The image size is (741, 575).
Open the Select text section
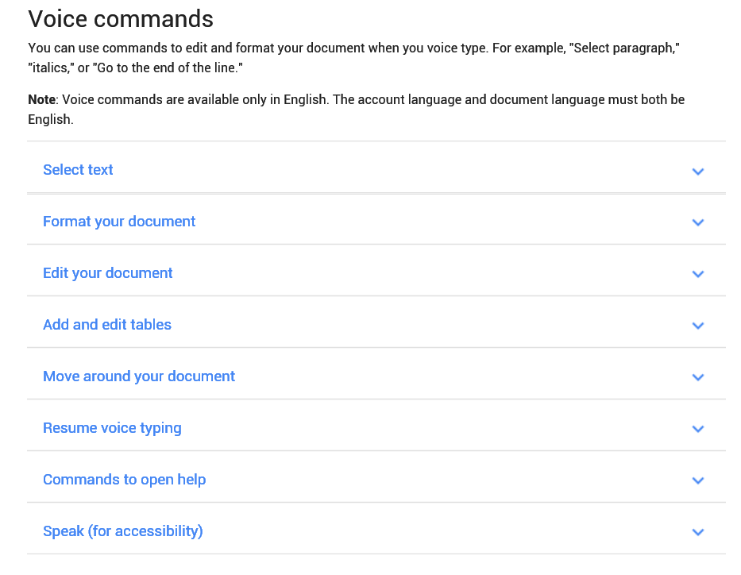coord(78,169)
